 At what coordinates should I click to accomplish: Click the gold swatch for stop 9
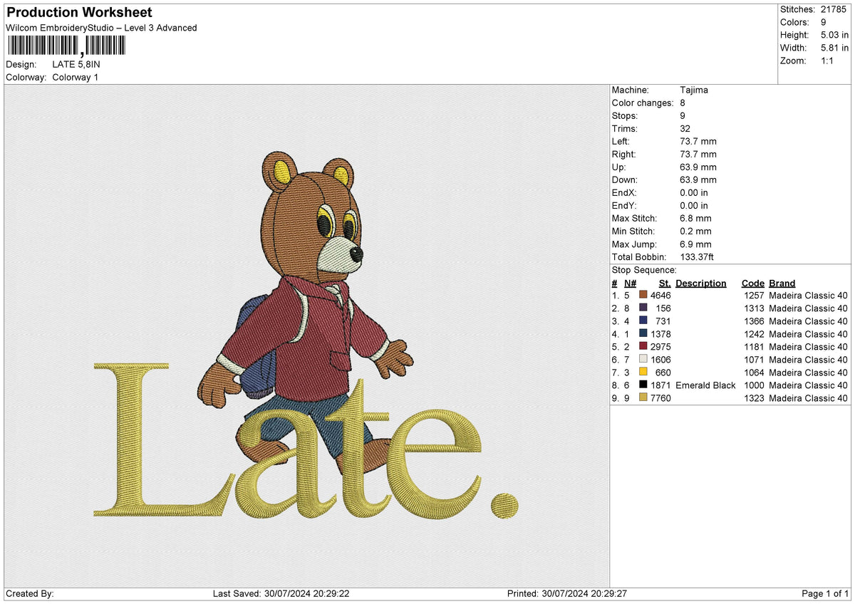pyautogui.click(x=643, y=397)
